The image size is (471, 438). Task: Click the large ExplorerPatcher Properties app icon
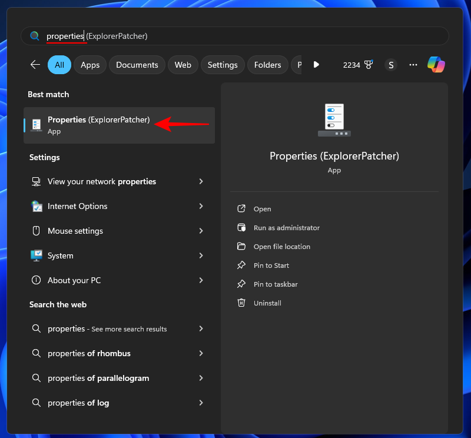tap(334, 120)
